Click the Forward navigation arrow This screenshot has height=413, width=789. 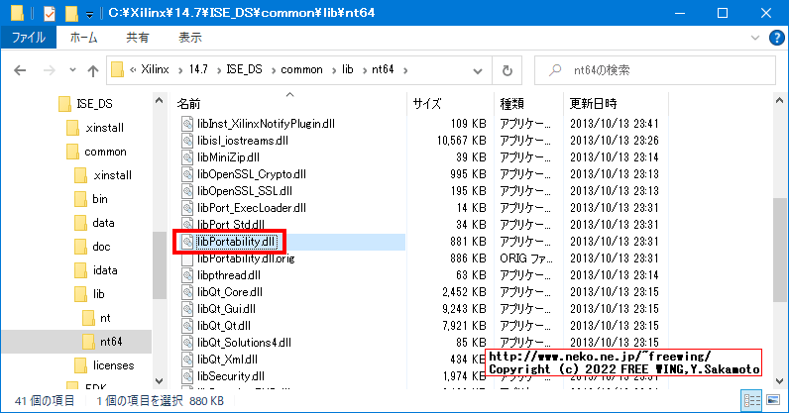click(x=49, y=70)
